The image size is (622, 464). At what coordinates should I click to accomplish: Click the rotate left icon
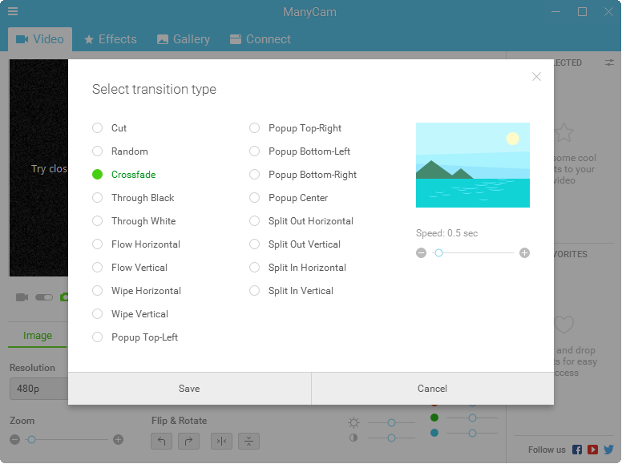pos(161,441)
